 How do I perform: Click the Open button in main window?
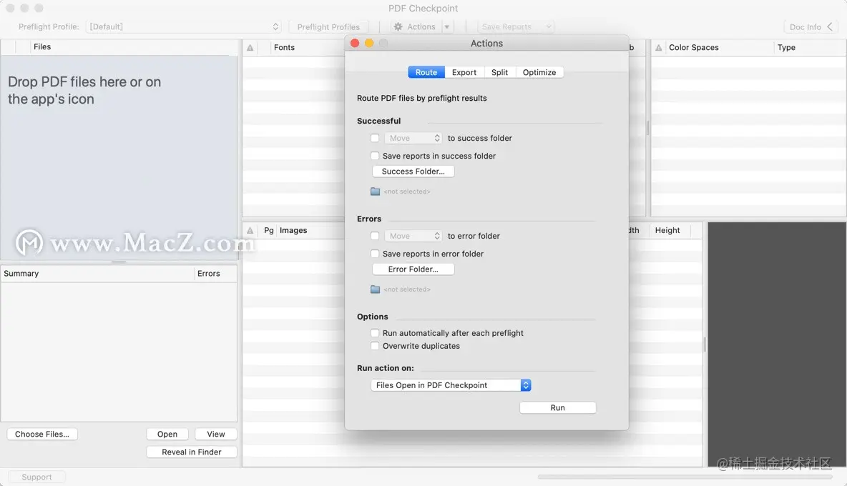(167, 435)
